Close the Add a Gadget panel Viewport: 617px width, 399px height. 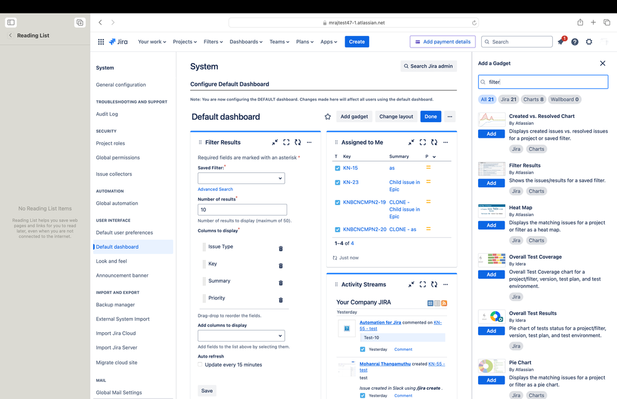602,64
